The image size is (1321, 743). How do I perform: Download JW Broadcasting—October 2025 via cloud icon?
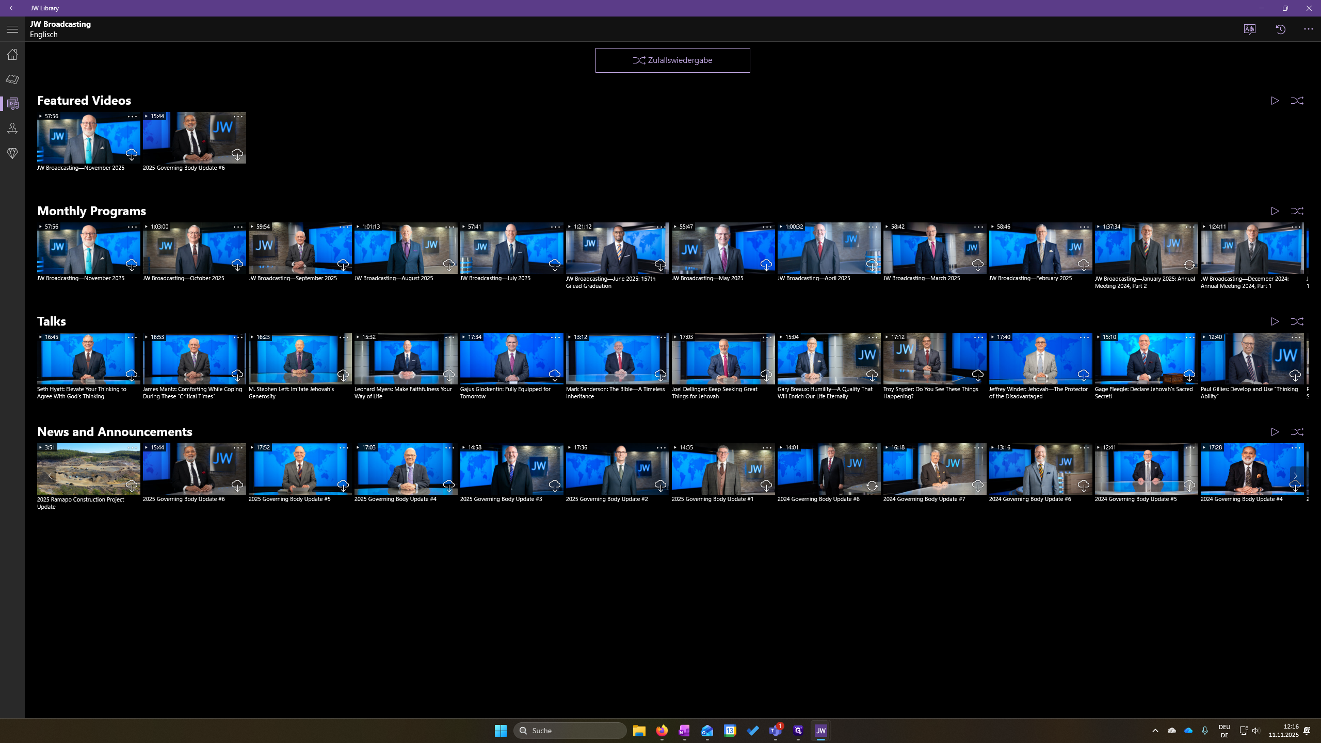pos(237,265)
